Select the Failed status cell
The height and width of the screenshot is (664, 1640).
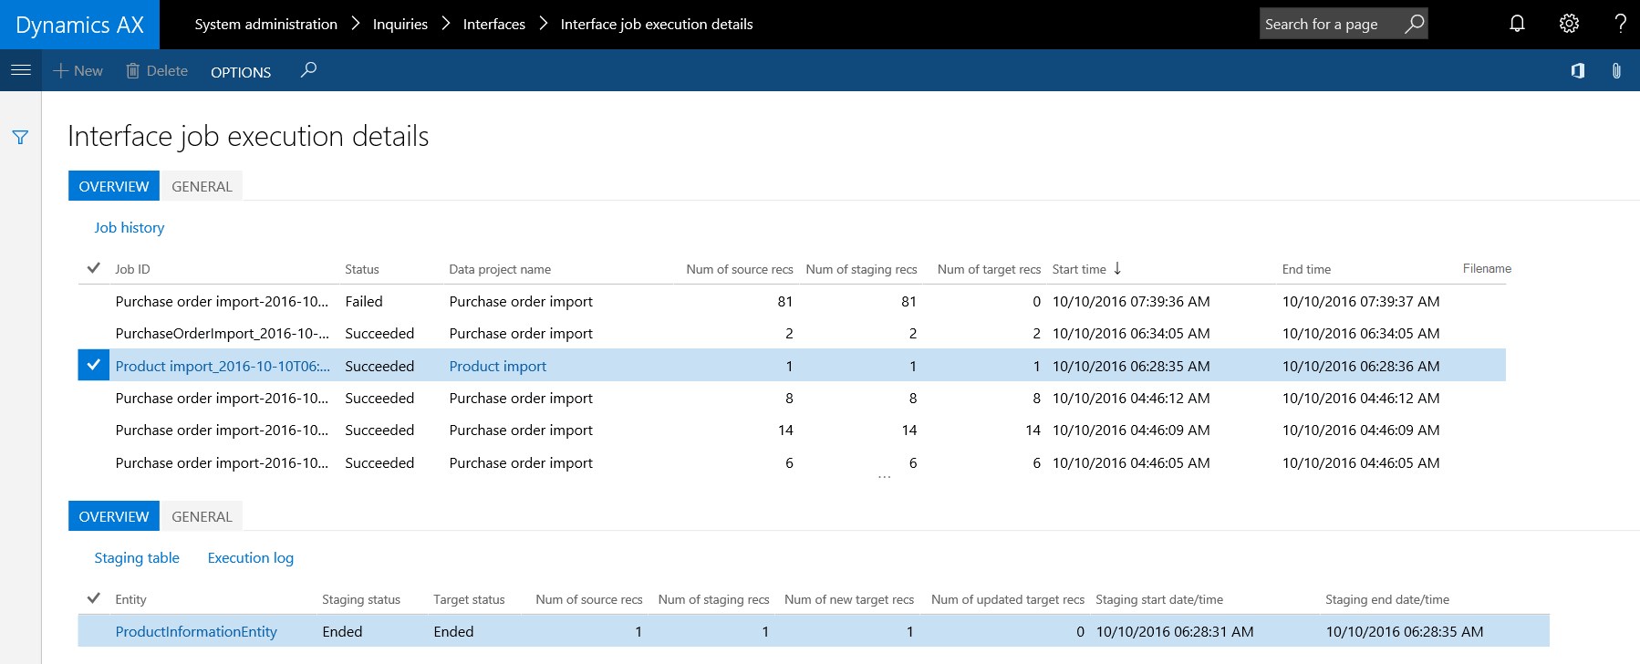364,301
